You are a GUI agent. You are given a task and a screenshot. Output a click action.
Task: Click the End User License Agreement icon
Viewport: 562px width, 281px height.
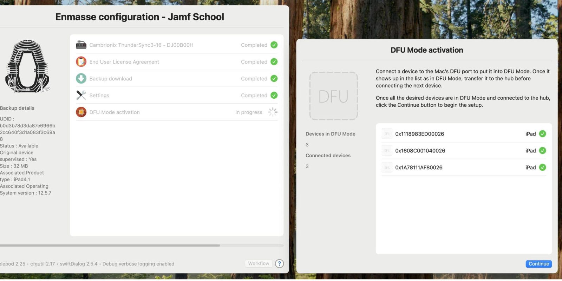81,62
